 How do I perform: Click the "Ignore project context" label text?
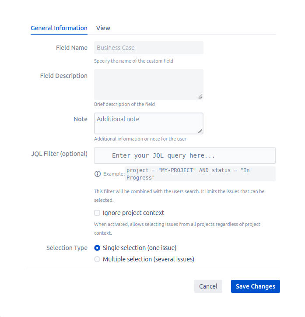point(133,213)
